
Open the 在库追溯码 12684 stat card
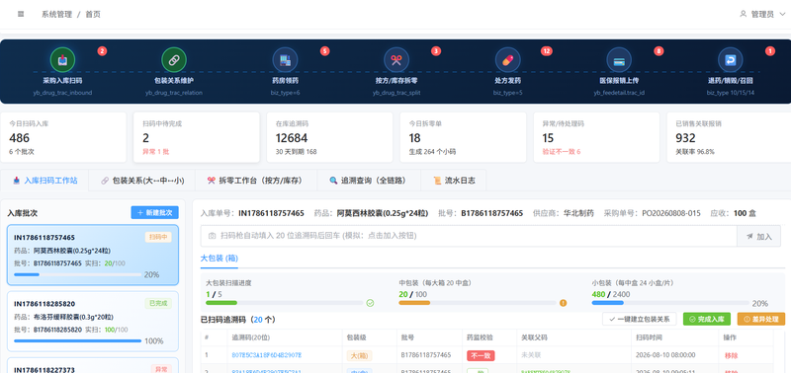coord(329,137)
